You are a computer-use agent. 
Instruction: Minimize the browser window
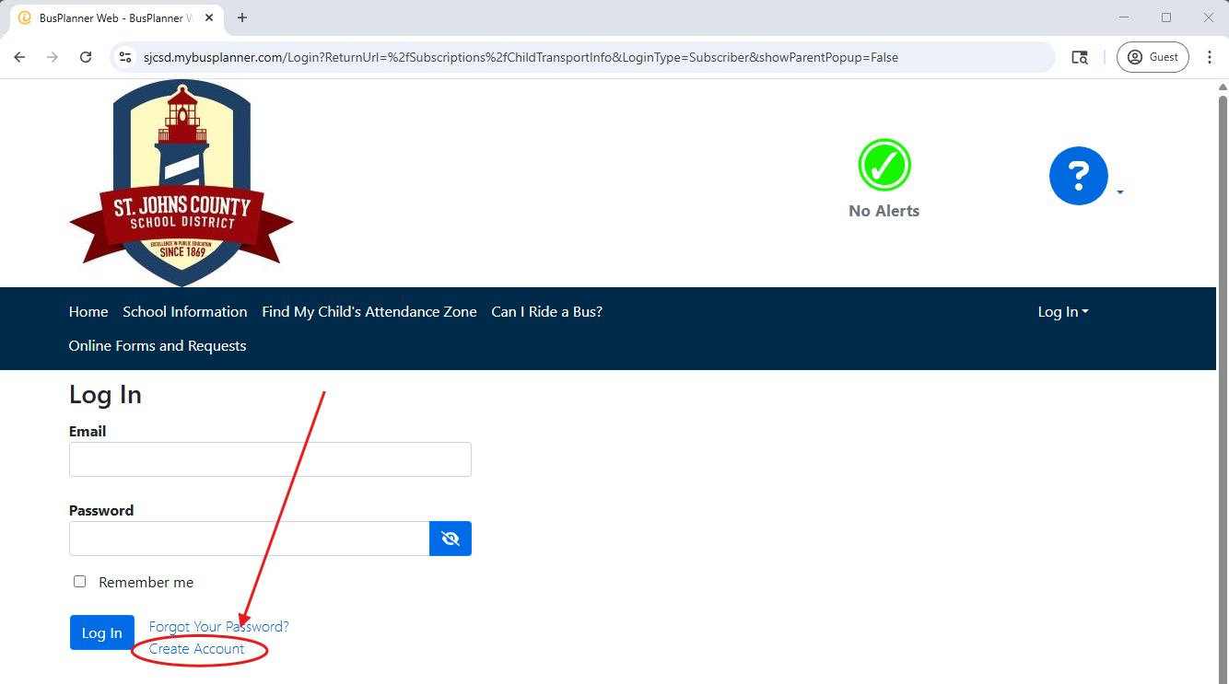tap(1124, 17)
